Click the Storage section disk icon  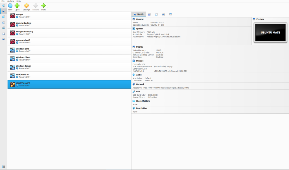(x=134, y=61)
